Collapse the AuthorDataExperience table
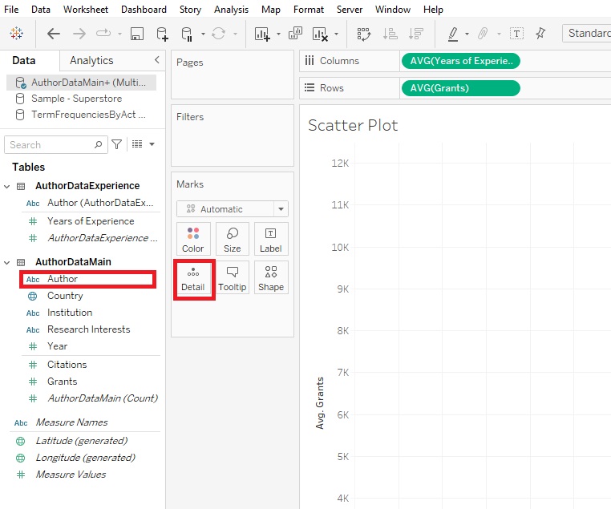 coord(6,187)
